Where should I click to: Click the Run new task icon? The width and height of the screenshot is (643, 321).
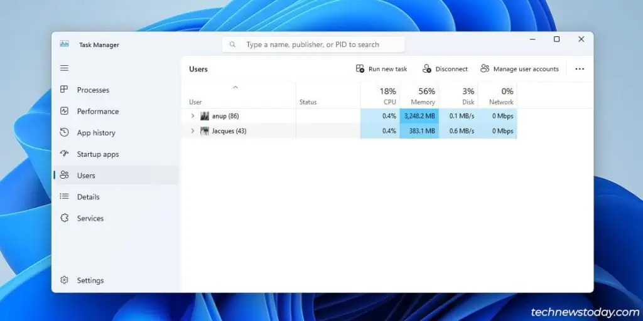pos(360,68)
